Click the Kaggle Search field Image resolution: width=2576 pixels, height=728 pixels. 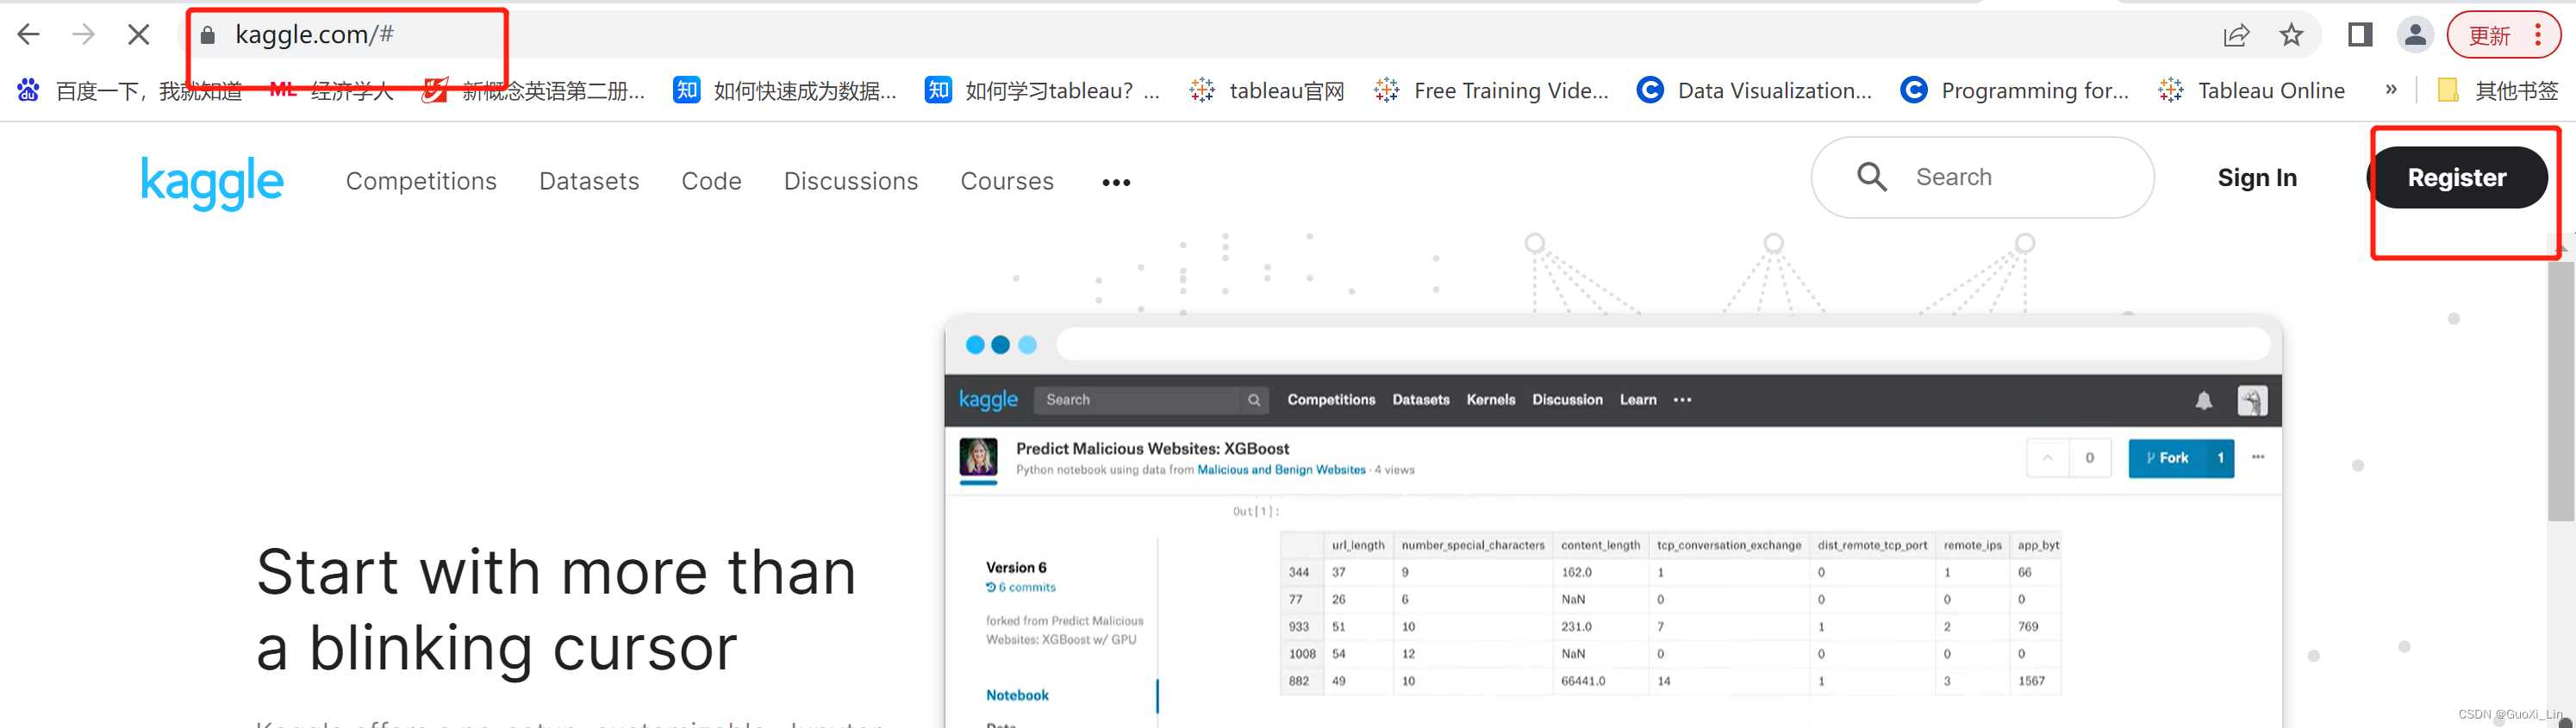coord(1982,178)
